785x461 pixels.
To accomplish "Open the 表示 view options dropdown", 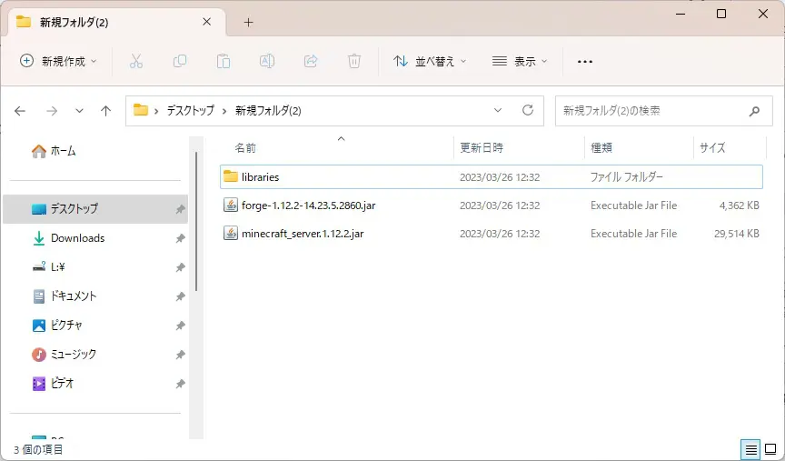I will point(520,61).
